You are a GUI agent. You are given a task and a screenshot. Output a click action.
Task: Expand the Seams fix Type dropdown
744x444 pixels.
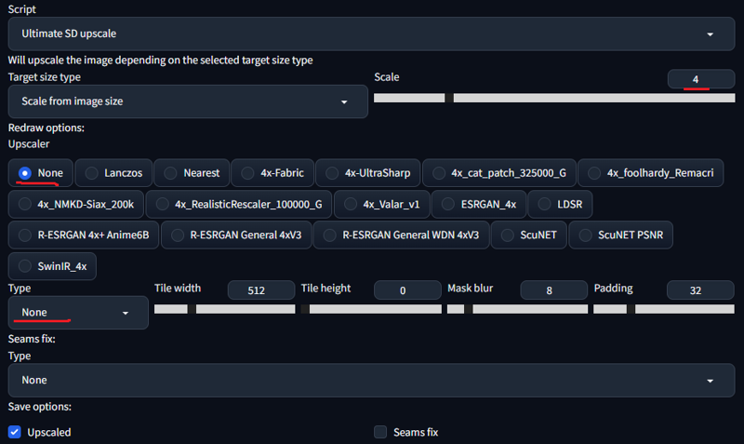[371, 380]
